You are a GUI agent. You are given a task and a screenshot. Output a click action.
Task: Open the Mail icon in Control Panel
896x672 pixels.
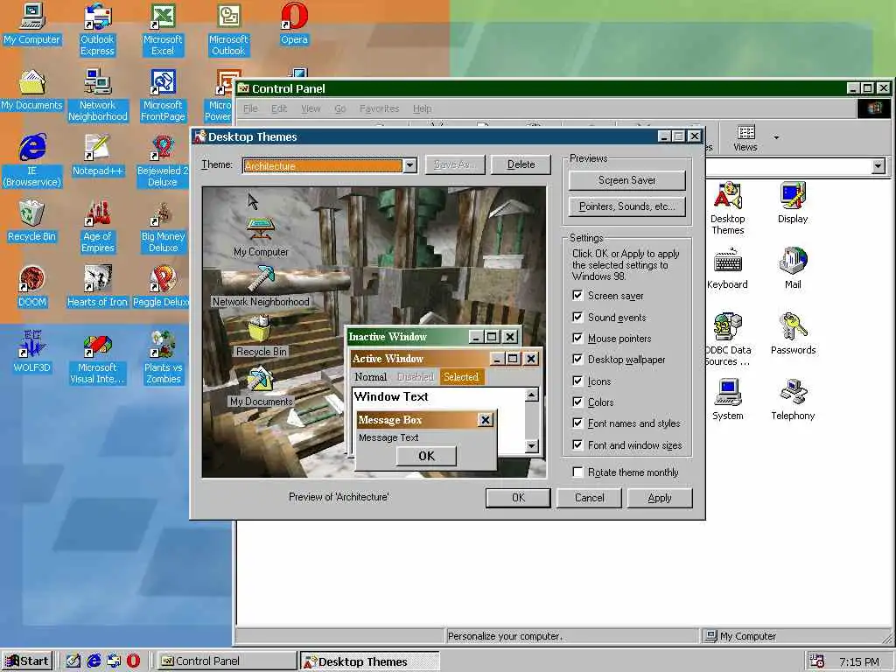(793, 269)
